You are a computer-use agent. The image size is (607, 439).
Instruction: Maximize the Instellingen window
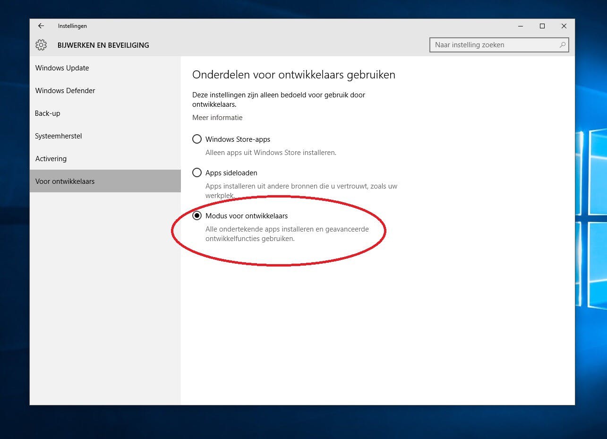(x=542, y=26)
